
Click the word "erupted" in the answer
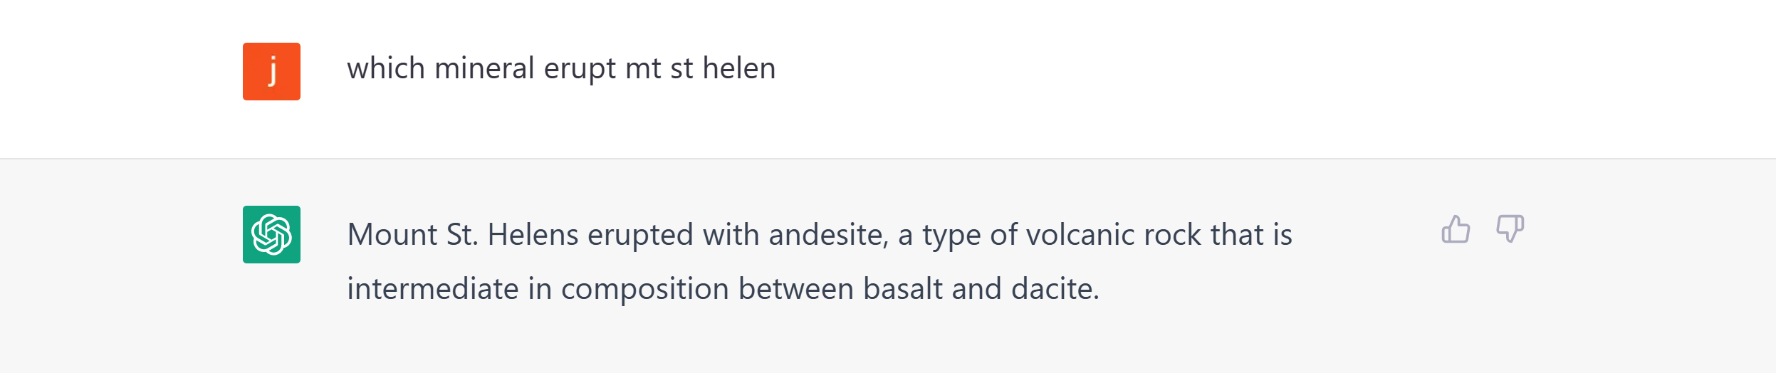(x=639, y=235)
